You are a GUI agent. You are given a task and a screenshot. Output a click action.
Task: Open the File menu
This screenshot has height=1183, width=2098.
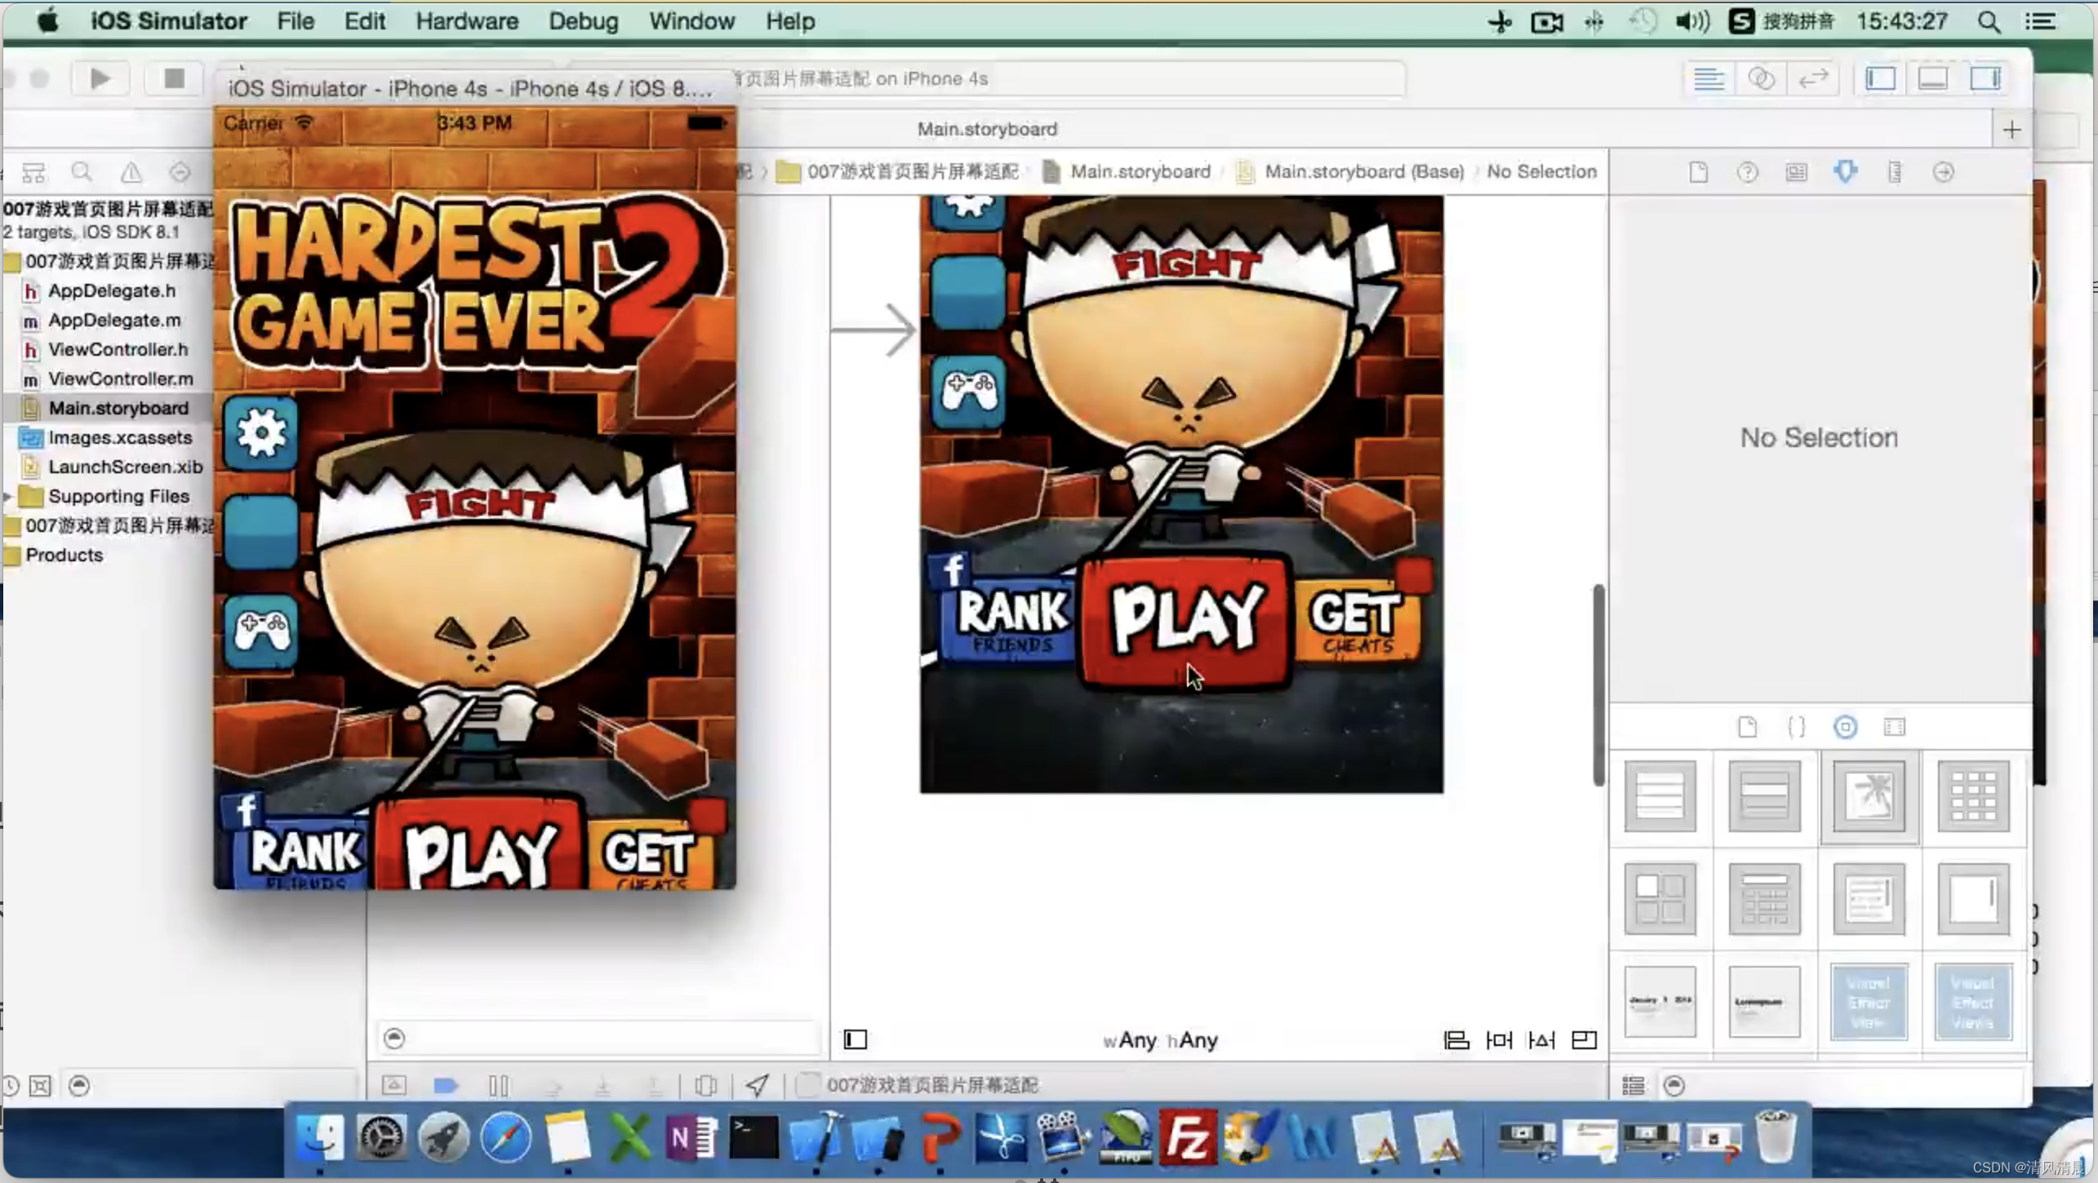295,21
